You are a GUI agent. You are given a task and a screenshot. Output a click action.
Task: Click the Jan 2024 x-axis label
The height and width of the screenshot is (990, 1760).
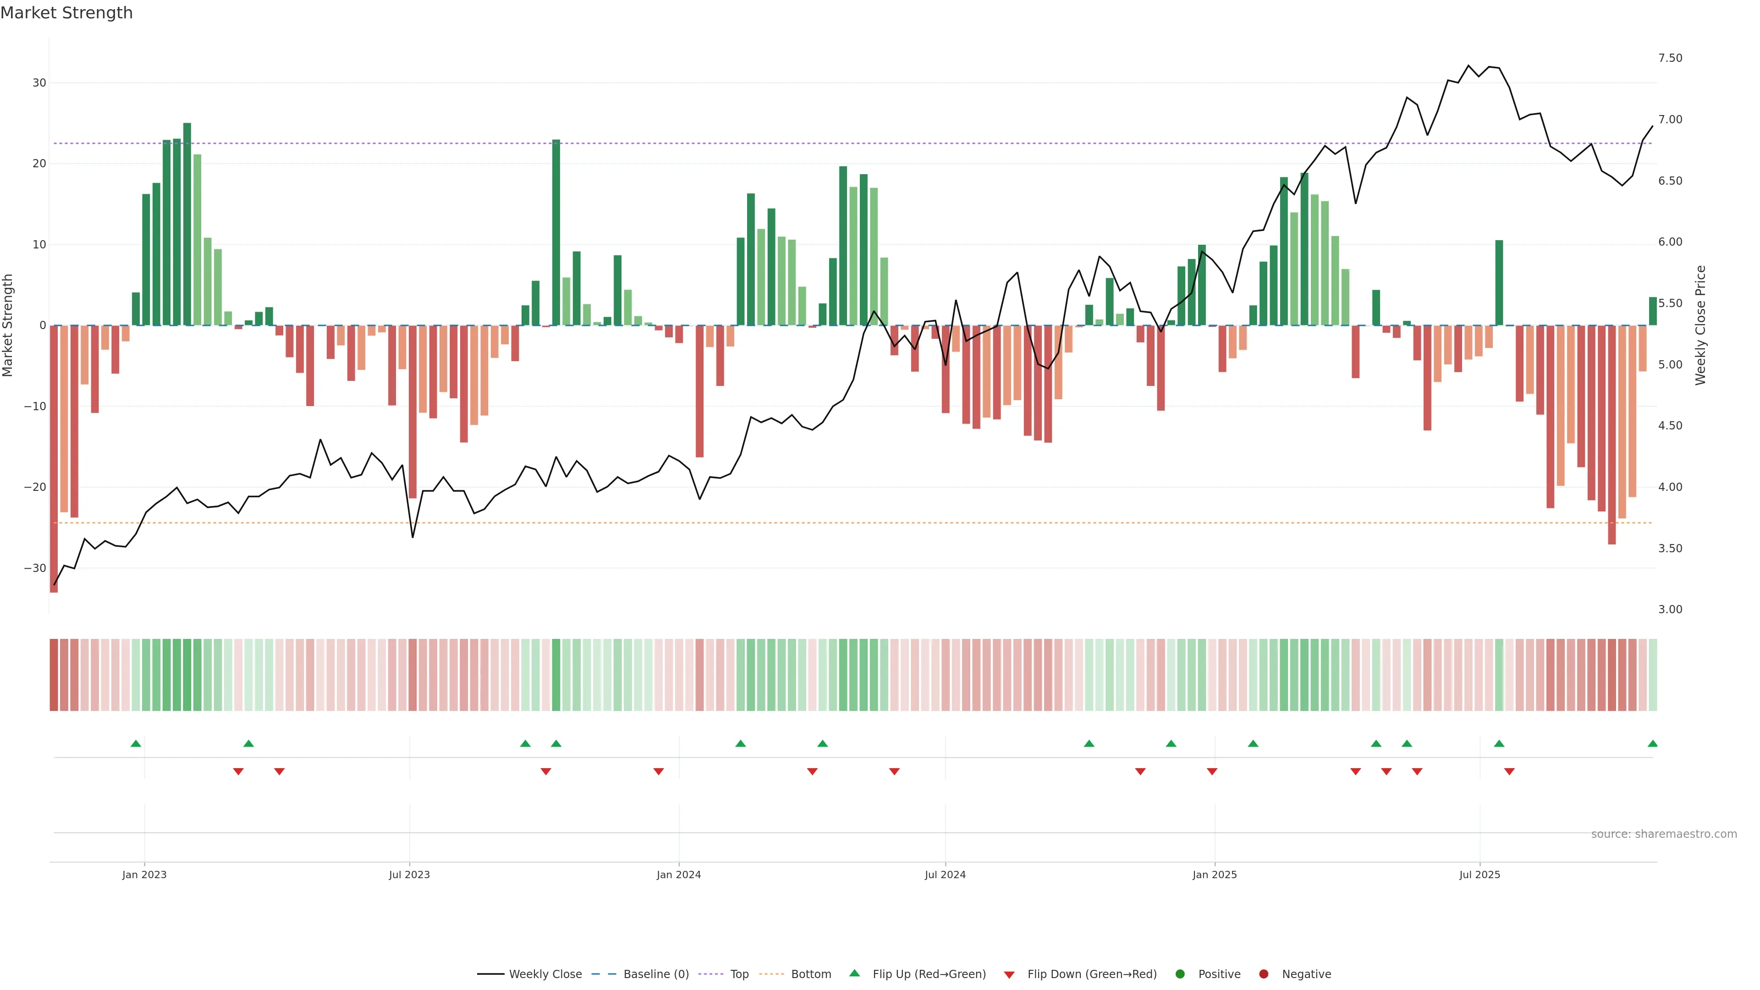coord(678,874)
